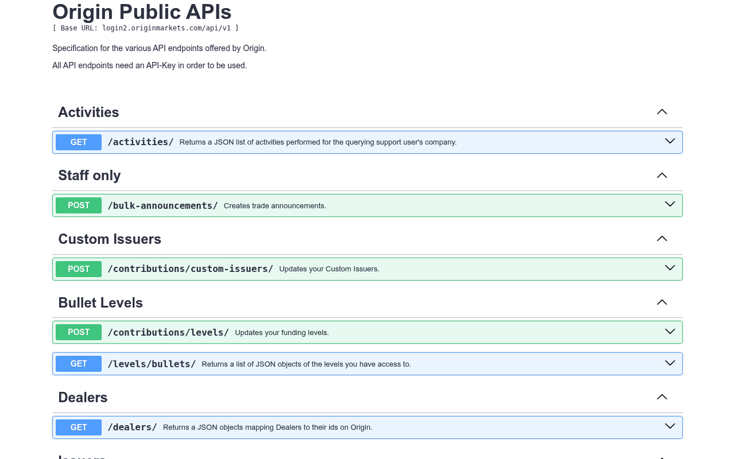The height and width of the screenshot is (459, 735).
Task: Click "All API endpoints need an API-Key" text
Action: 149,65
